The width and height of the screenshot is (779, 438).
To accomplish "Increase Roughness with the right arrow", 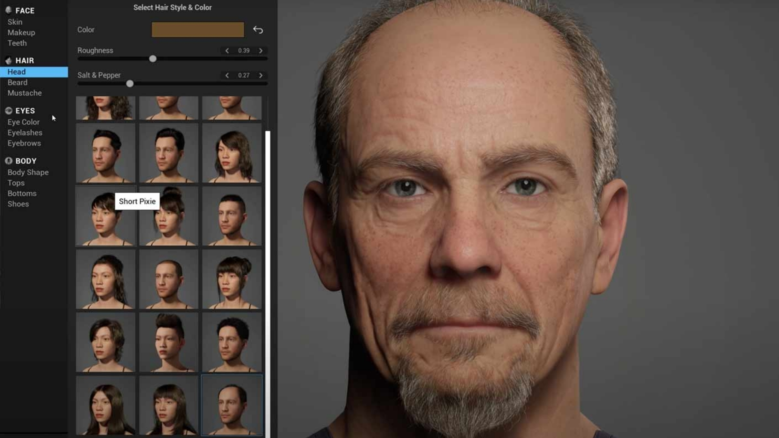I will click(261, 51).
